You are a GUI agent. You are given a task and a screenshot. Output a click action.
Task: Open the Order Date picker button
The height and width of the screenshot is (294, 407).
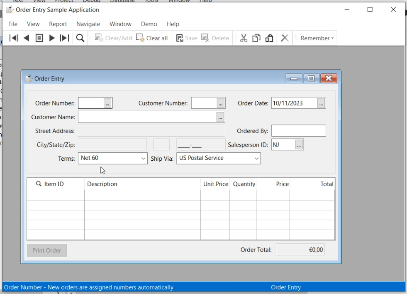coord(321,103)
